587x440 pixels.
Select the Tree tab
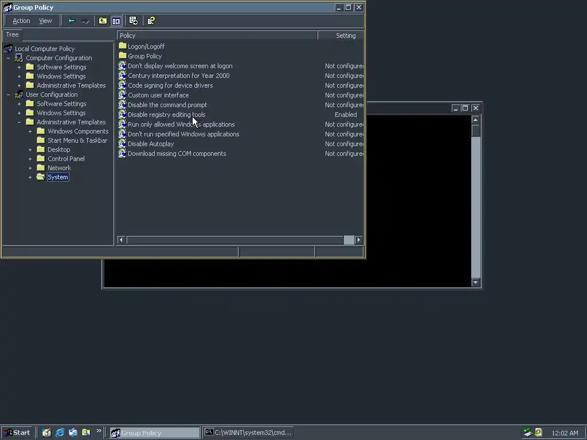click(x=12, y=35)
